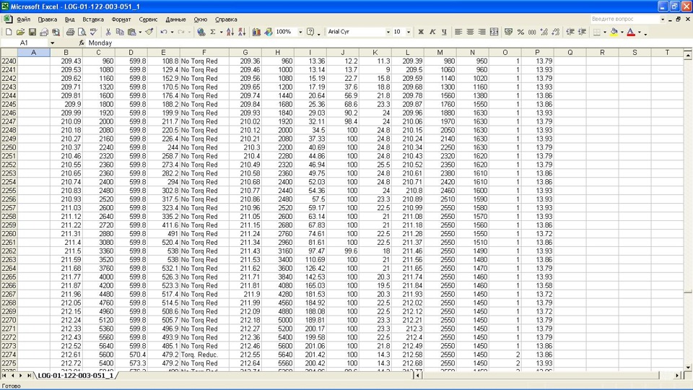Open Microsoft Excel Help icon
The image size is (693, 390).
tap(310, 32)
